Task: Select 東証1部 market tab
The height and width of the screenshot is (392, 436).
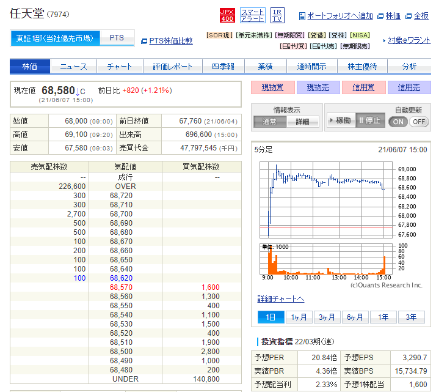Action: pyautogui.click(x=55, y=38)
